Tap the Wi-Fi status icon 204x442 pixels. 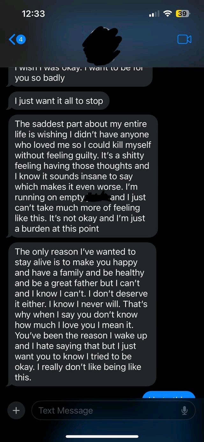click(168, 14)
